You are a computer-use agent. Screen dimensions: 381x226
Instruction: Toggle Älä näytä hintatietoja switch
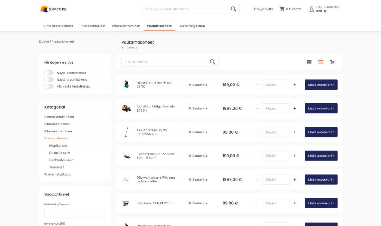tap(49, 87)
